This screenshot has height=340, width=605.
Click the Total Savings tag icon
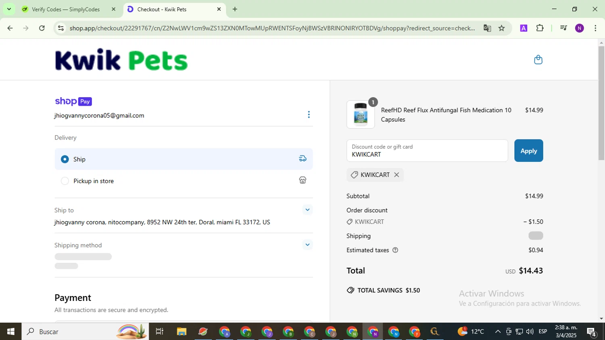click(350, 290)
